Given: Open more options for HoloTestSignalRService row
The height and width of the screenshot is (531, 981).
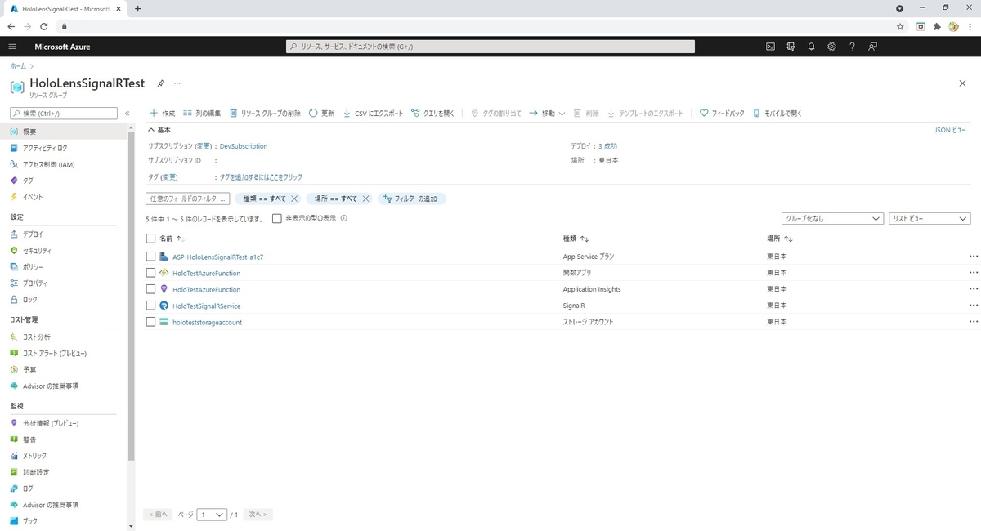Looking at the screenshot, I should point(973,306).
